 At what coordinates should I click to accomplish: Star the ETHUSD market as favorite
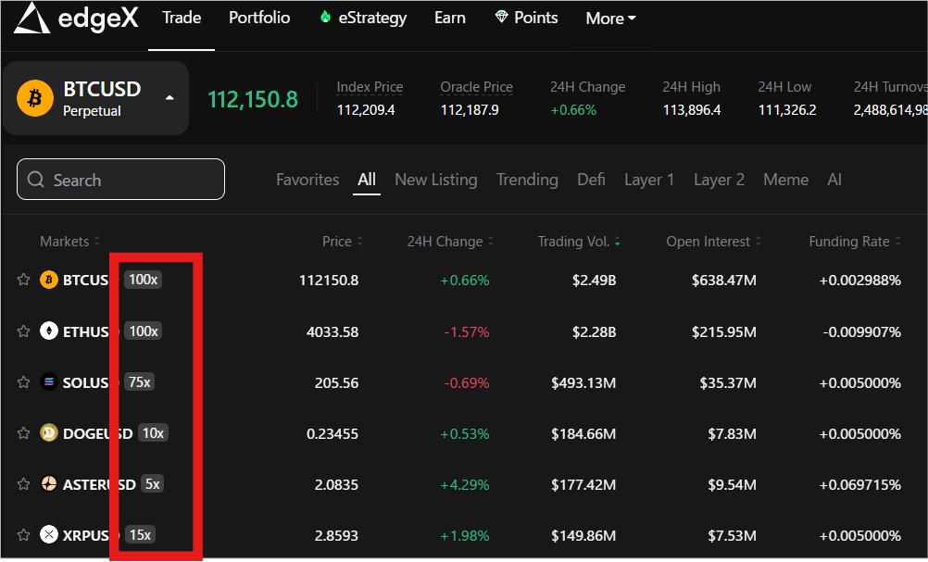[24, 331]
